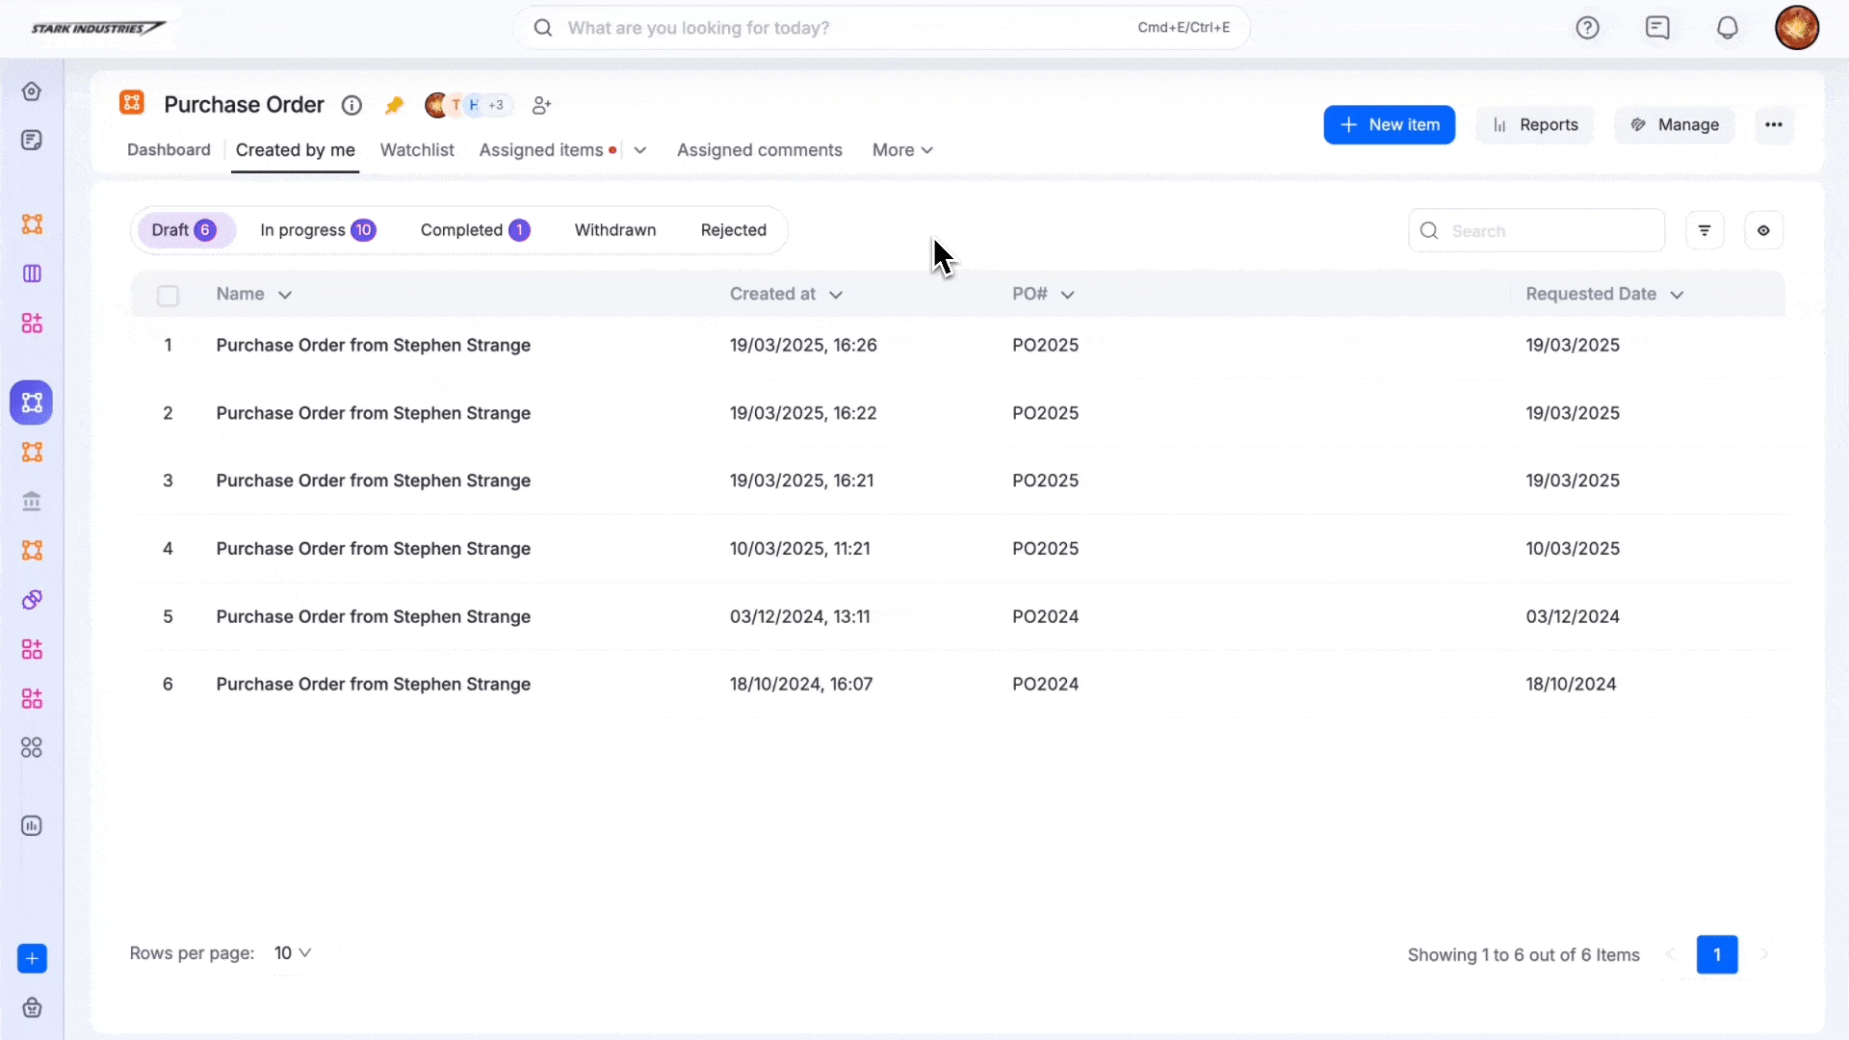Switch to the Dashboard tab
This screenshot has width=1849, height=1040.
[169, 150]
